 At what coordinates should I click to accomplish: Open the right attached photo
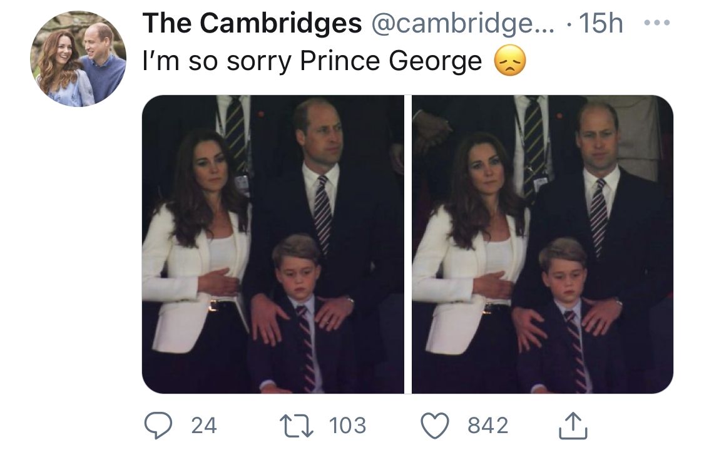[543, 244]
